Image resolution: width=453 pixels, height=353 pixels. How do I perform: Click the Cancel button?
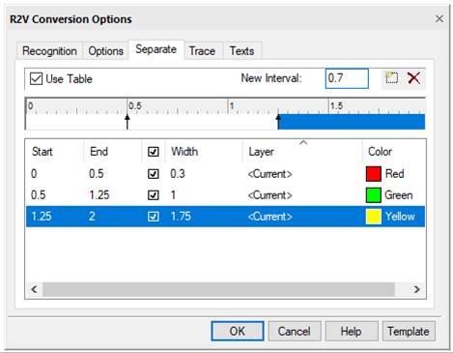pyautogui.click(x=295, y=331)
